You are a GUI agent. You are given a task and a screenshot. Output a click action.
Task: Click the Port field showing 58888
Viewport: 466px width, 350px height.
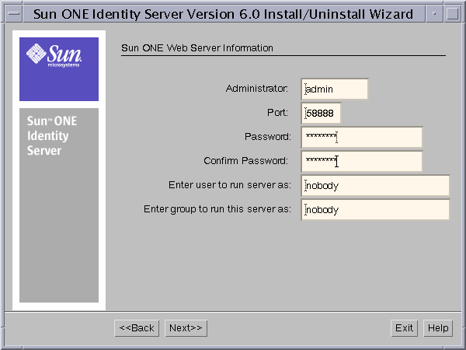click(321, 113)
